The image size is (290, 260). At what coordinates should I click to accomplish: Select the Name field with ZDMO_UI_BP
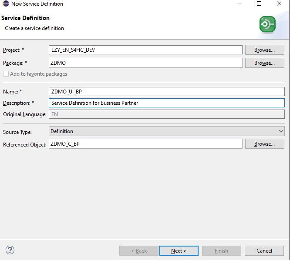tap(166, 91)
